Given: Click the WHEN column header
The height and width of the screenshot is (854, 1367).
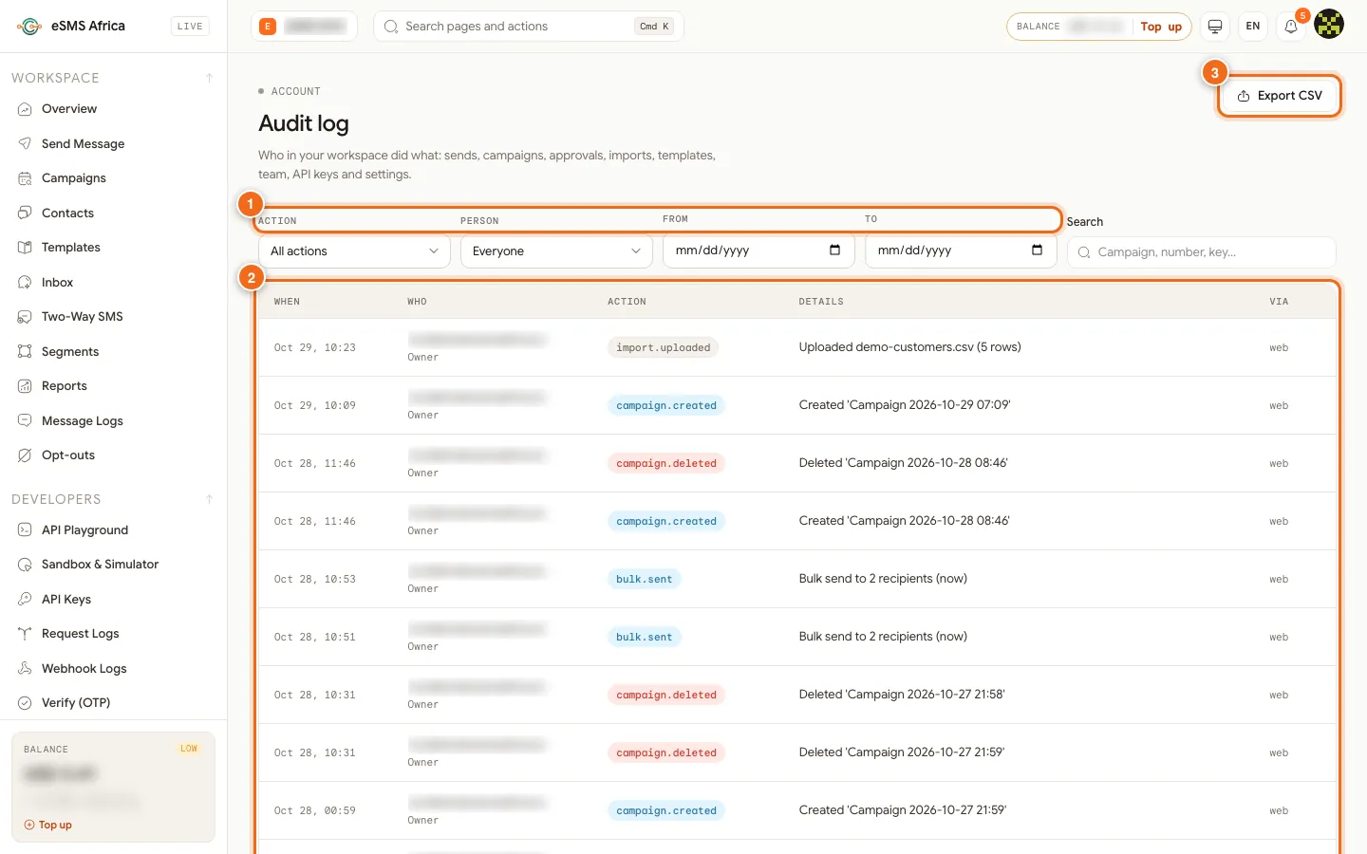Looking at the screenshot, I should coord(287,302).
